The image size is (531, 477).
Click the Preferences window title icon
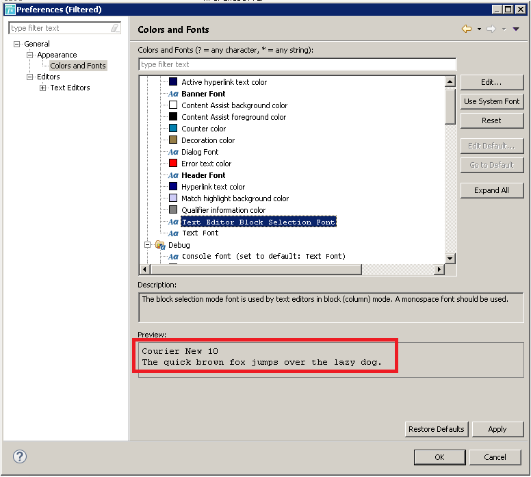10,10
